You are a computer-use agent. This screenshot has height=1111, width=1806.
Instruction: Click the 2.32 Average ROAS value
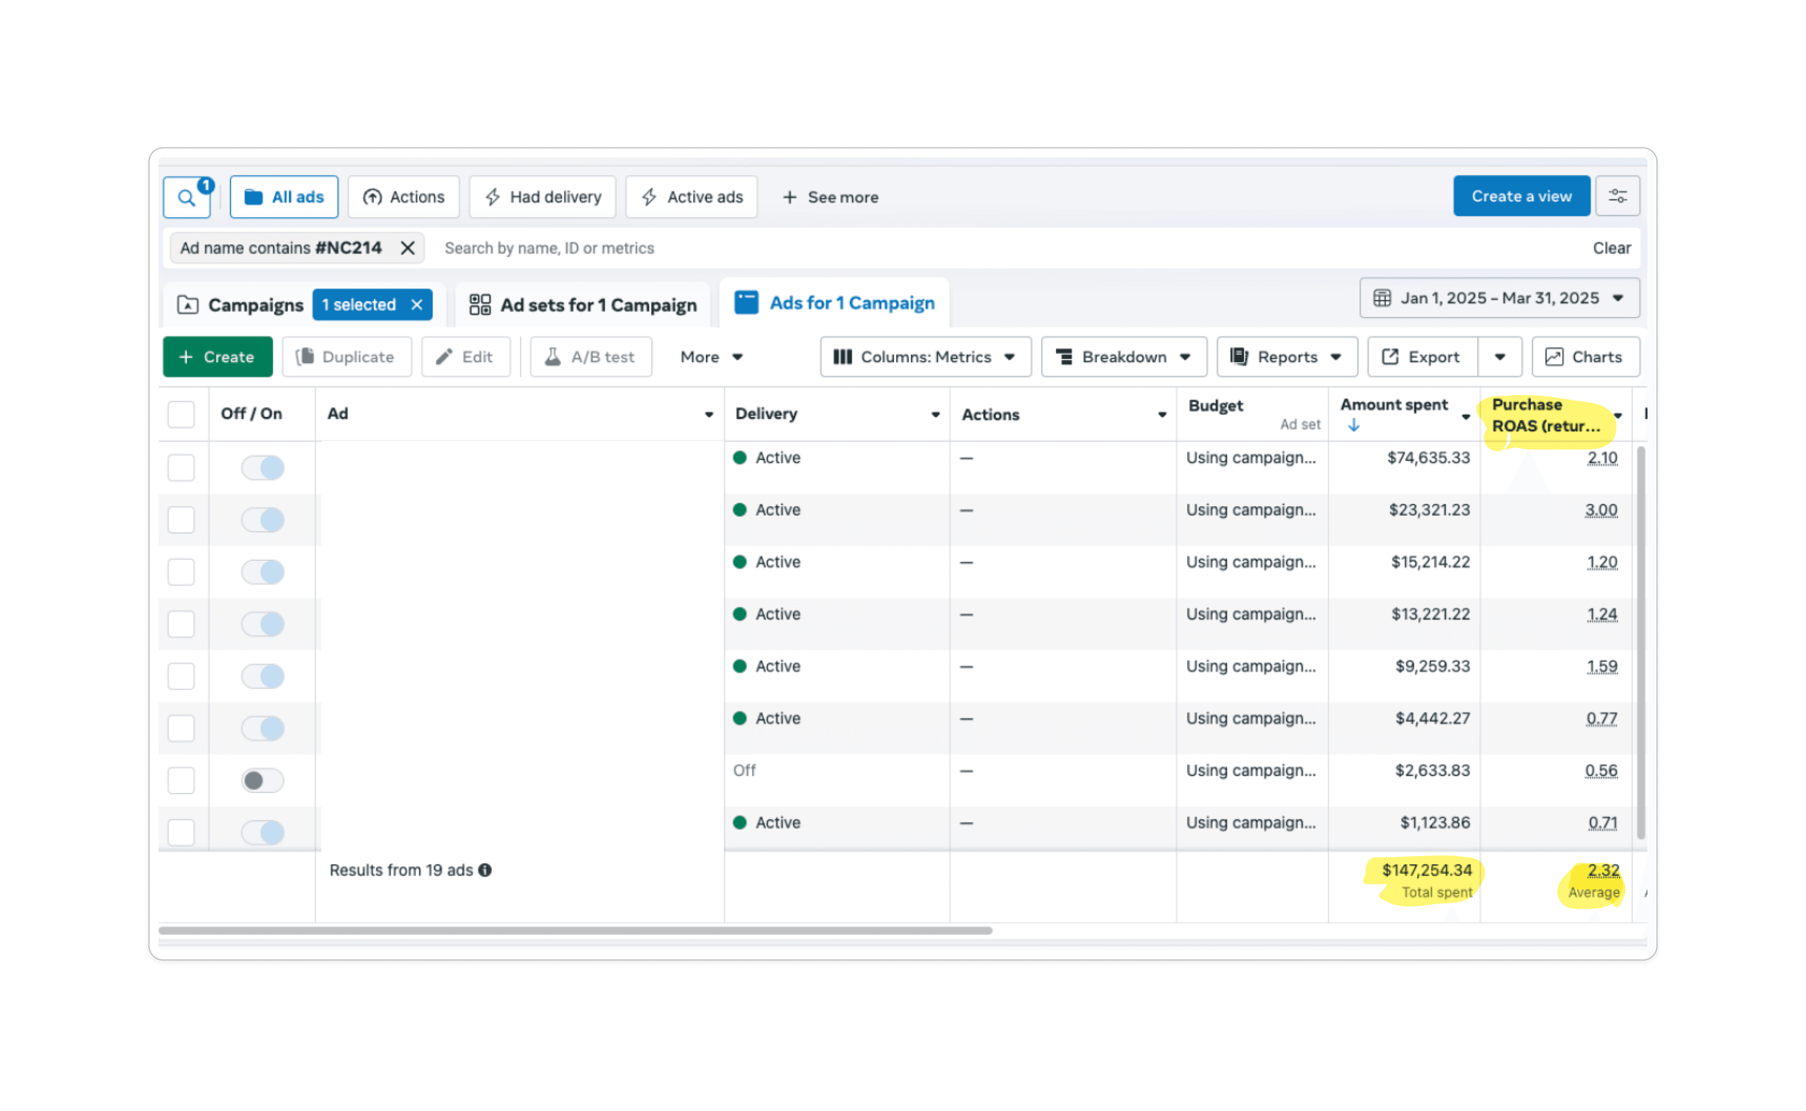tap(1603, 870)
